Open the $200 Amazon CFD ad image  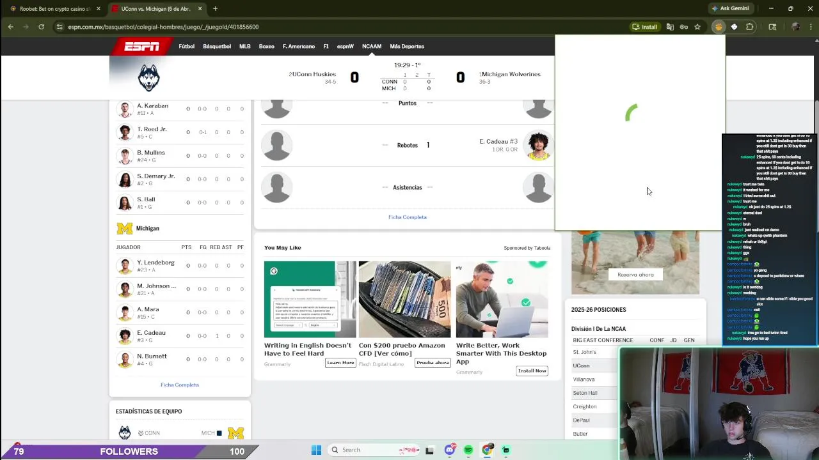tap(404, 299)
